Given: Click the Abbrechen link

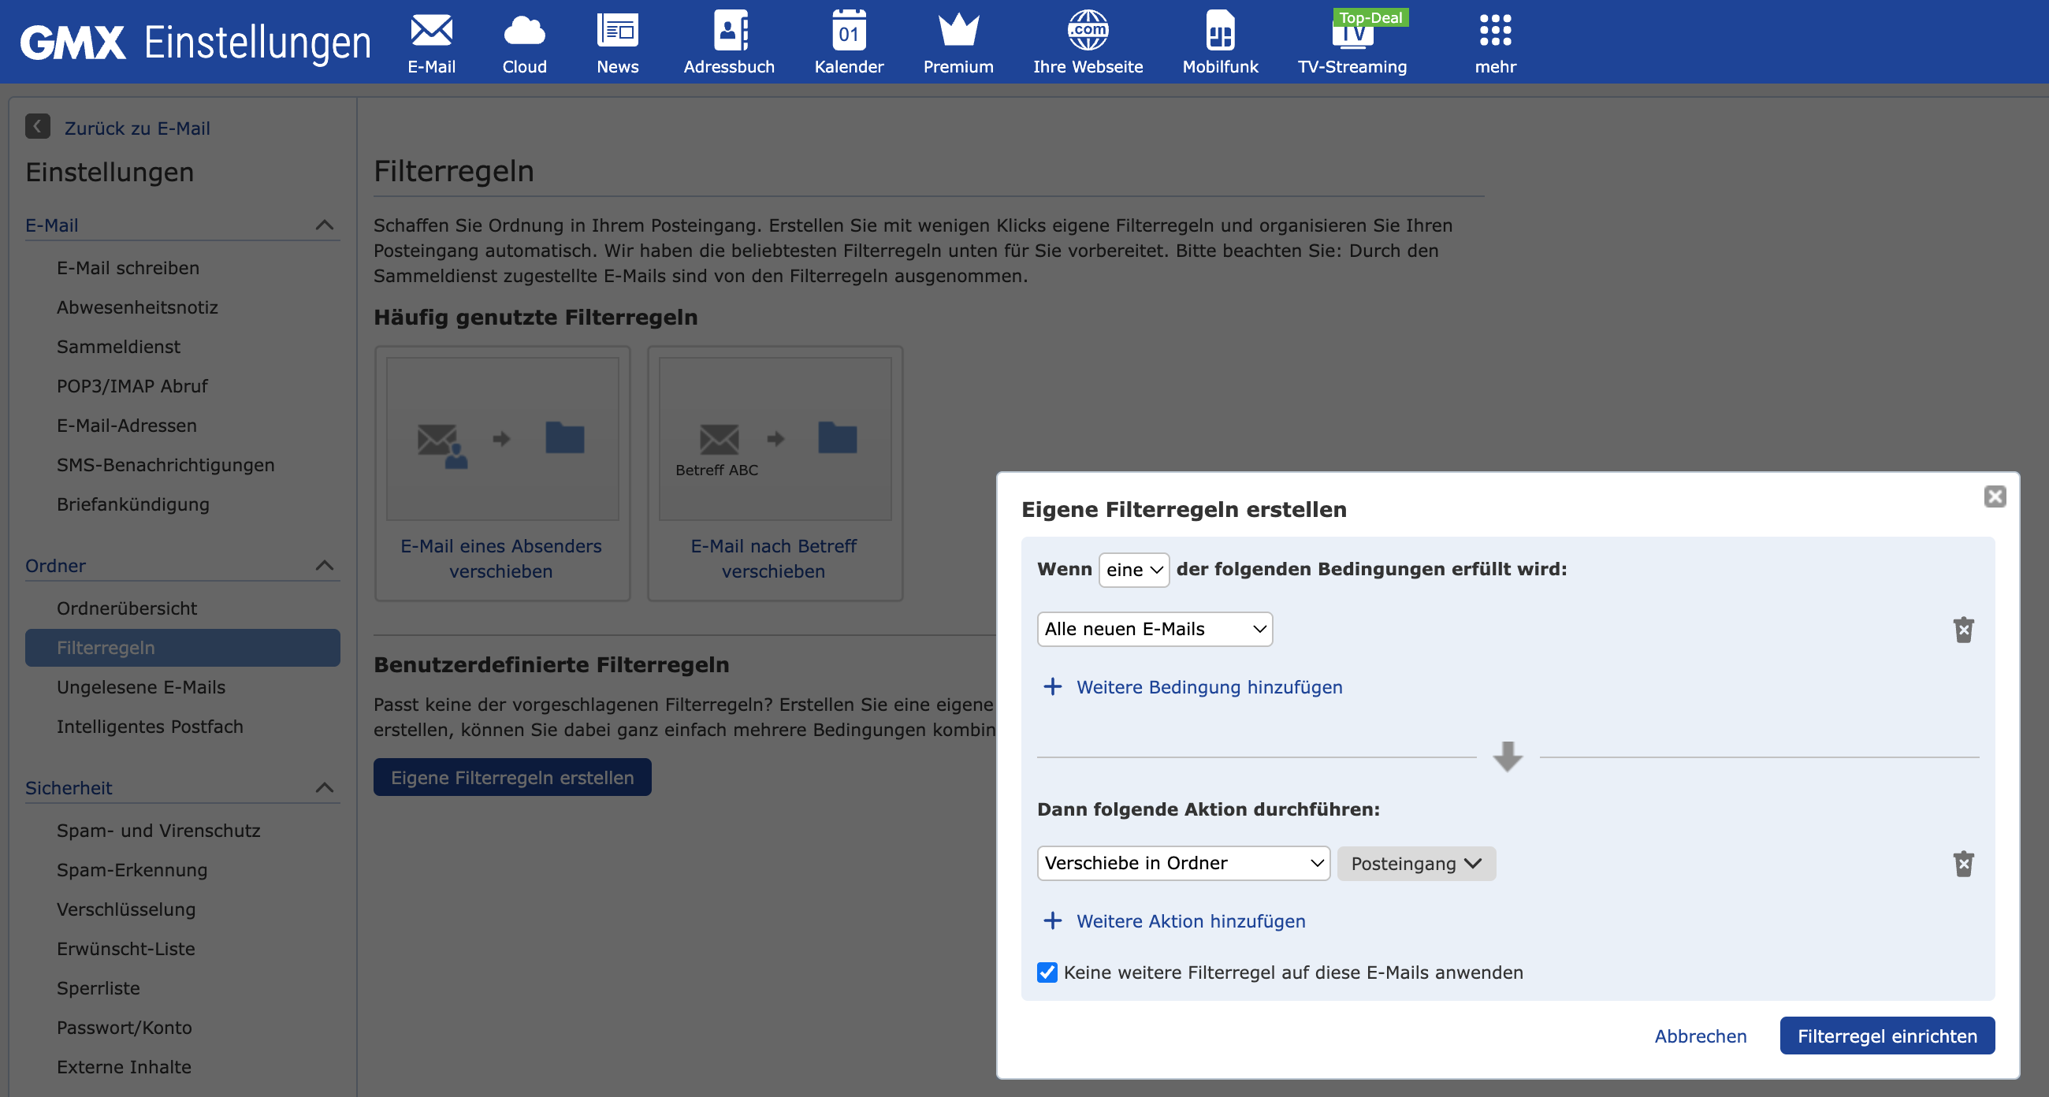Looking at the screenshot, I should click(1700, 1036).
